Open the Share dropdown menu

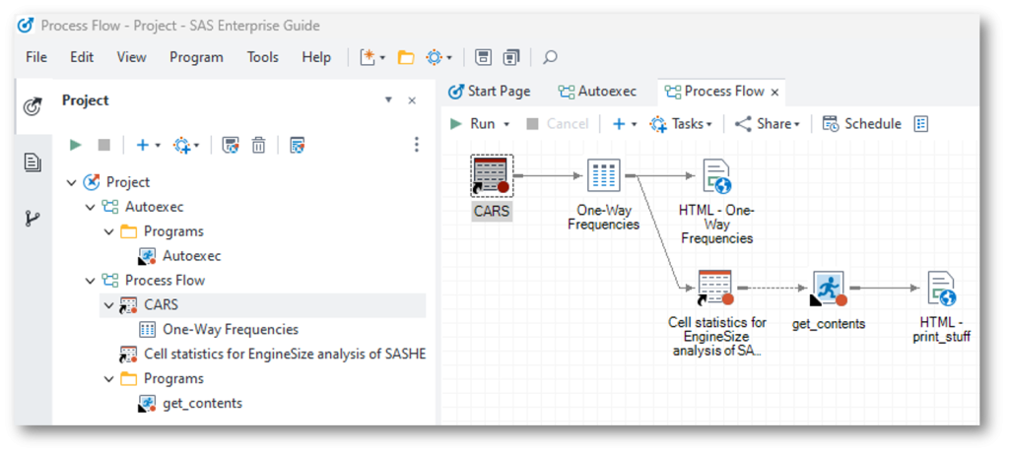769,124
